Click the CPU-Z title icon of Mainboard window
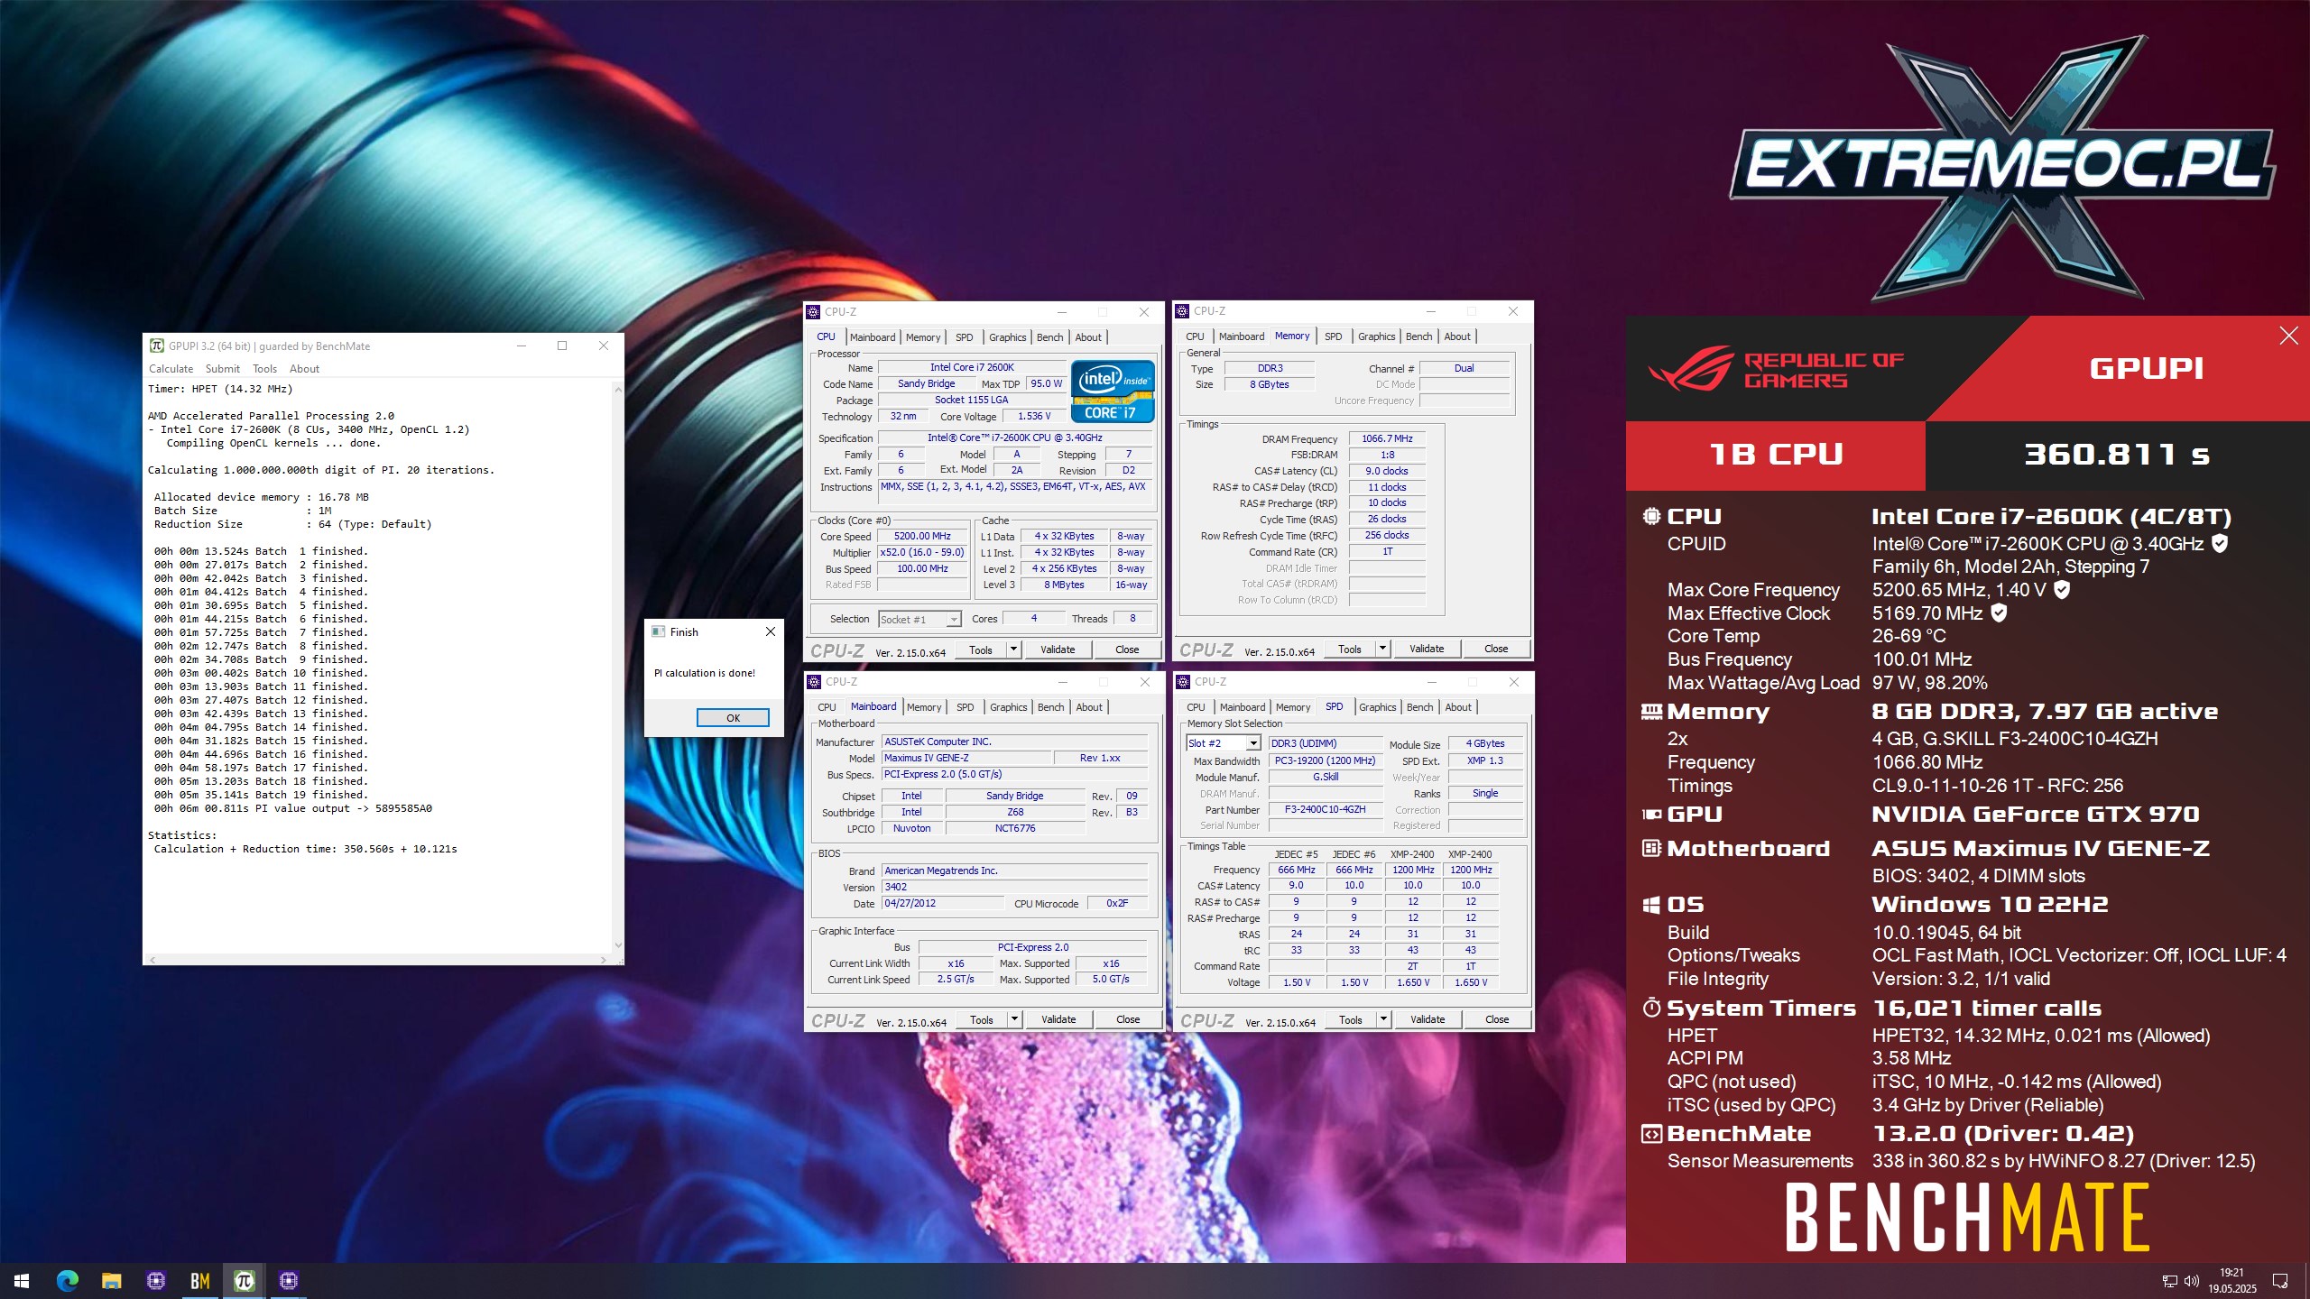The image size is (2310, 1299). pos(814,682)
